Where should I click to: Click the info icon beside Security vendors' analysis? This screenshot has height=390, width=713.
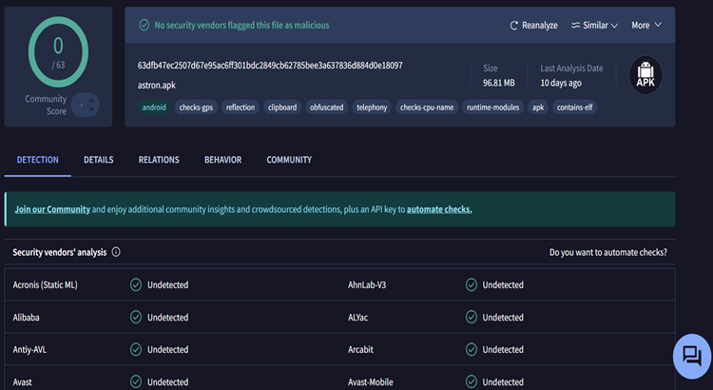(x=116, y=252)
